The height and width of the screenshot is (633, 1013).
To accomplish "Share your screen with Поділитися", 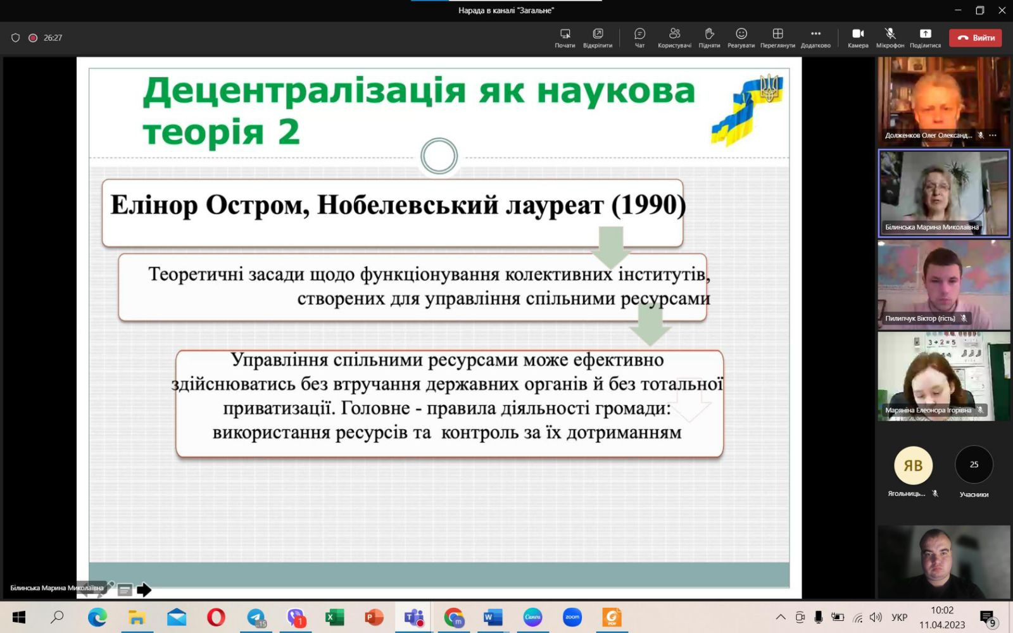I will pos(925,37).
